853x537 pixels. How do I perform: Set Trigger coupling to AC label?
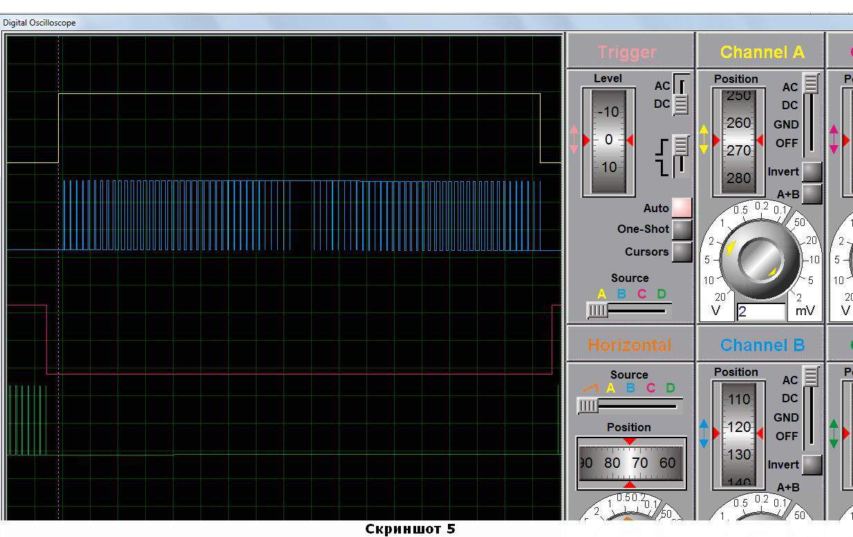tap(662, 86)
